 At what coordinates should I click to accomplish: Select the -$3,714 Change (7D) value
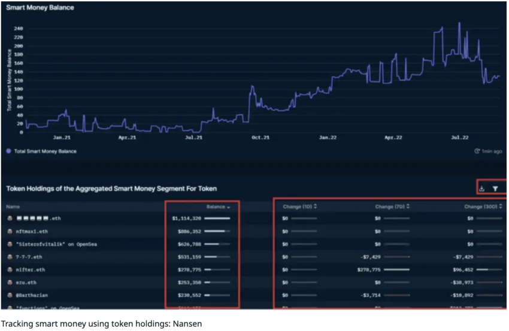pyautogui.click(x=371, y=295)
